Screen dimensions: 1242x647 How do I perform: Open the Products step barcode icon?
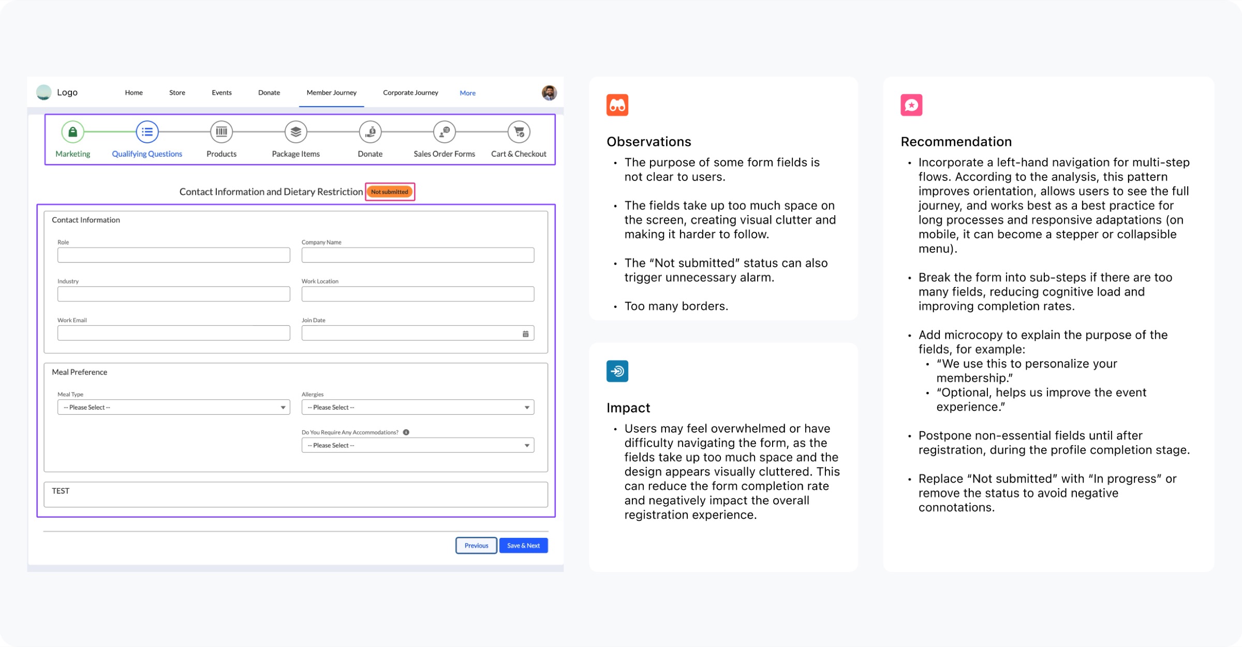221,132
